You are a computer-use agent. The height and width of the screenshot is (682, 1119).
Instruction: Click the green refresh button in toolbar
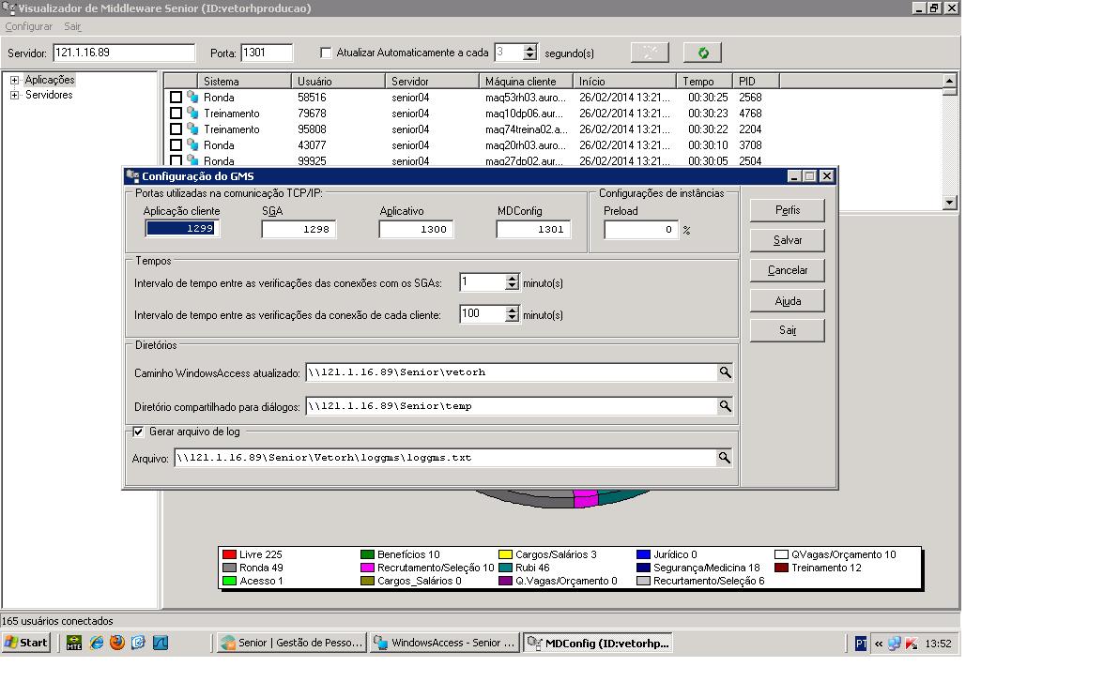(x=702, y=53)
